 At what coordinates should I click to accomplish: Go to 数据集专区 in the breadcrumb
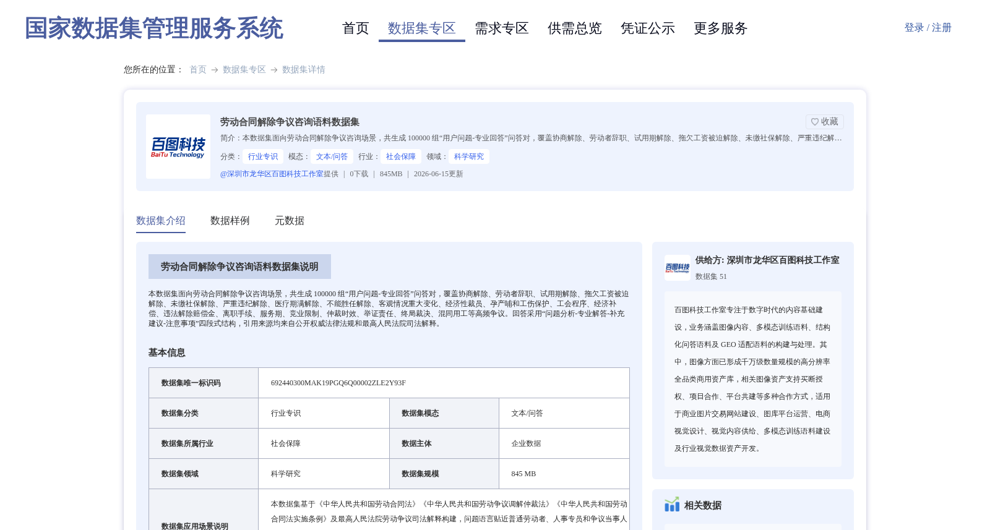point(244,70)
